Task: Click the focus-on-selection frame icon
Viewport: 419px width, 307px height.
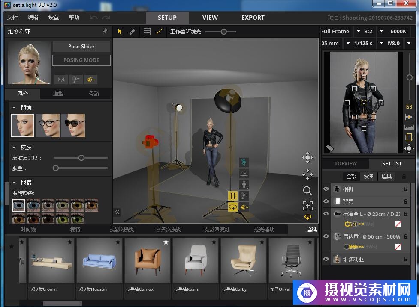Action: click(x=307, y=206)
